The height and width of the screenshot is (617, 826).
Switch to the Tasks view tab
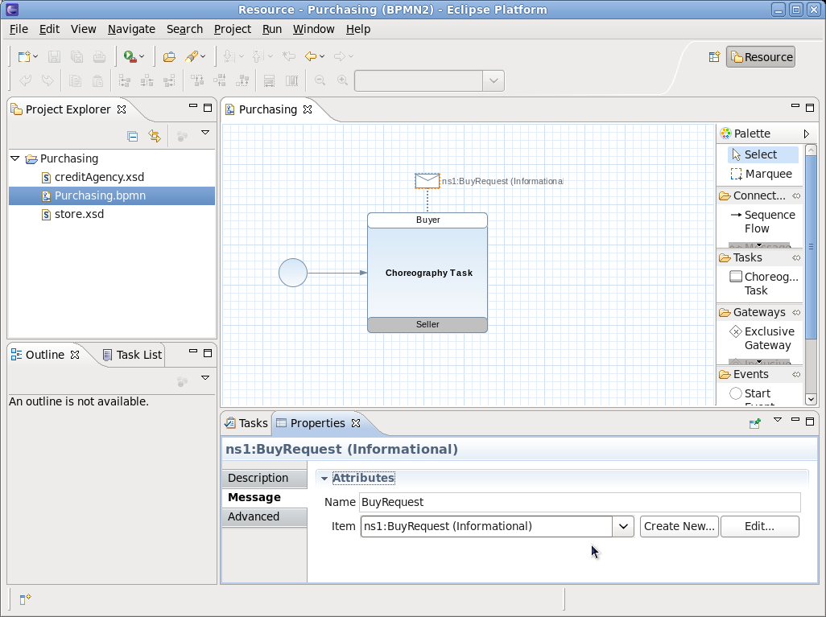click(246, 423)
